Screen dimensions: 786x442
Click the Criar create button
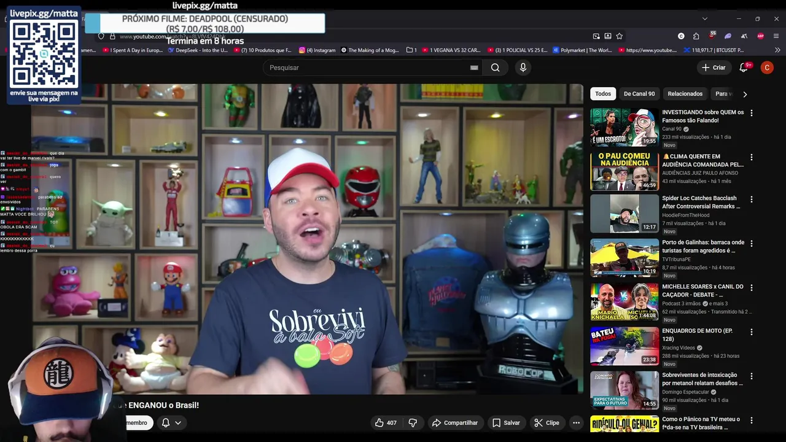point(714,68)
